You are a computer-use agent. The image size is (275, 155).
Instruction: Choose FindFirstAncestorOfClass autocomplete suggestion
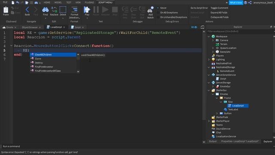pos(53,71)
